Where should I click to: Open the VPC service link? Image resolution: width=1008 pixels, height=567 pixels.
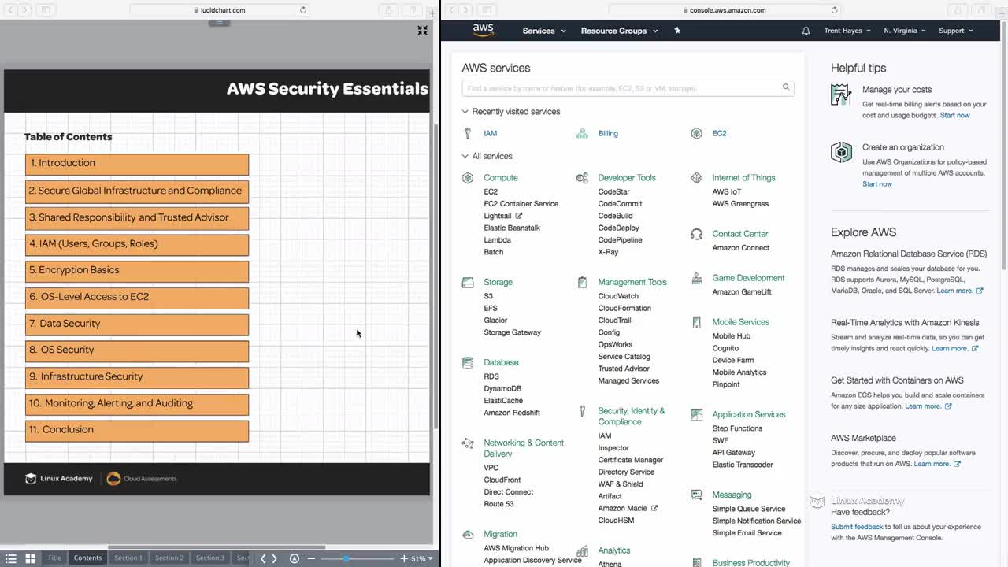pos(491,468)
